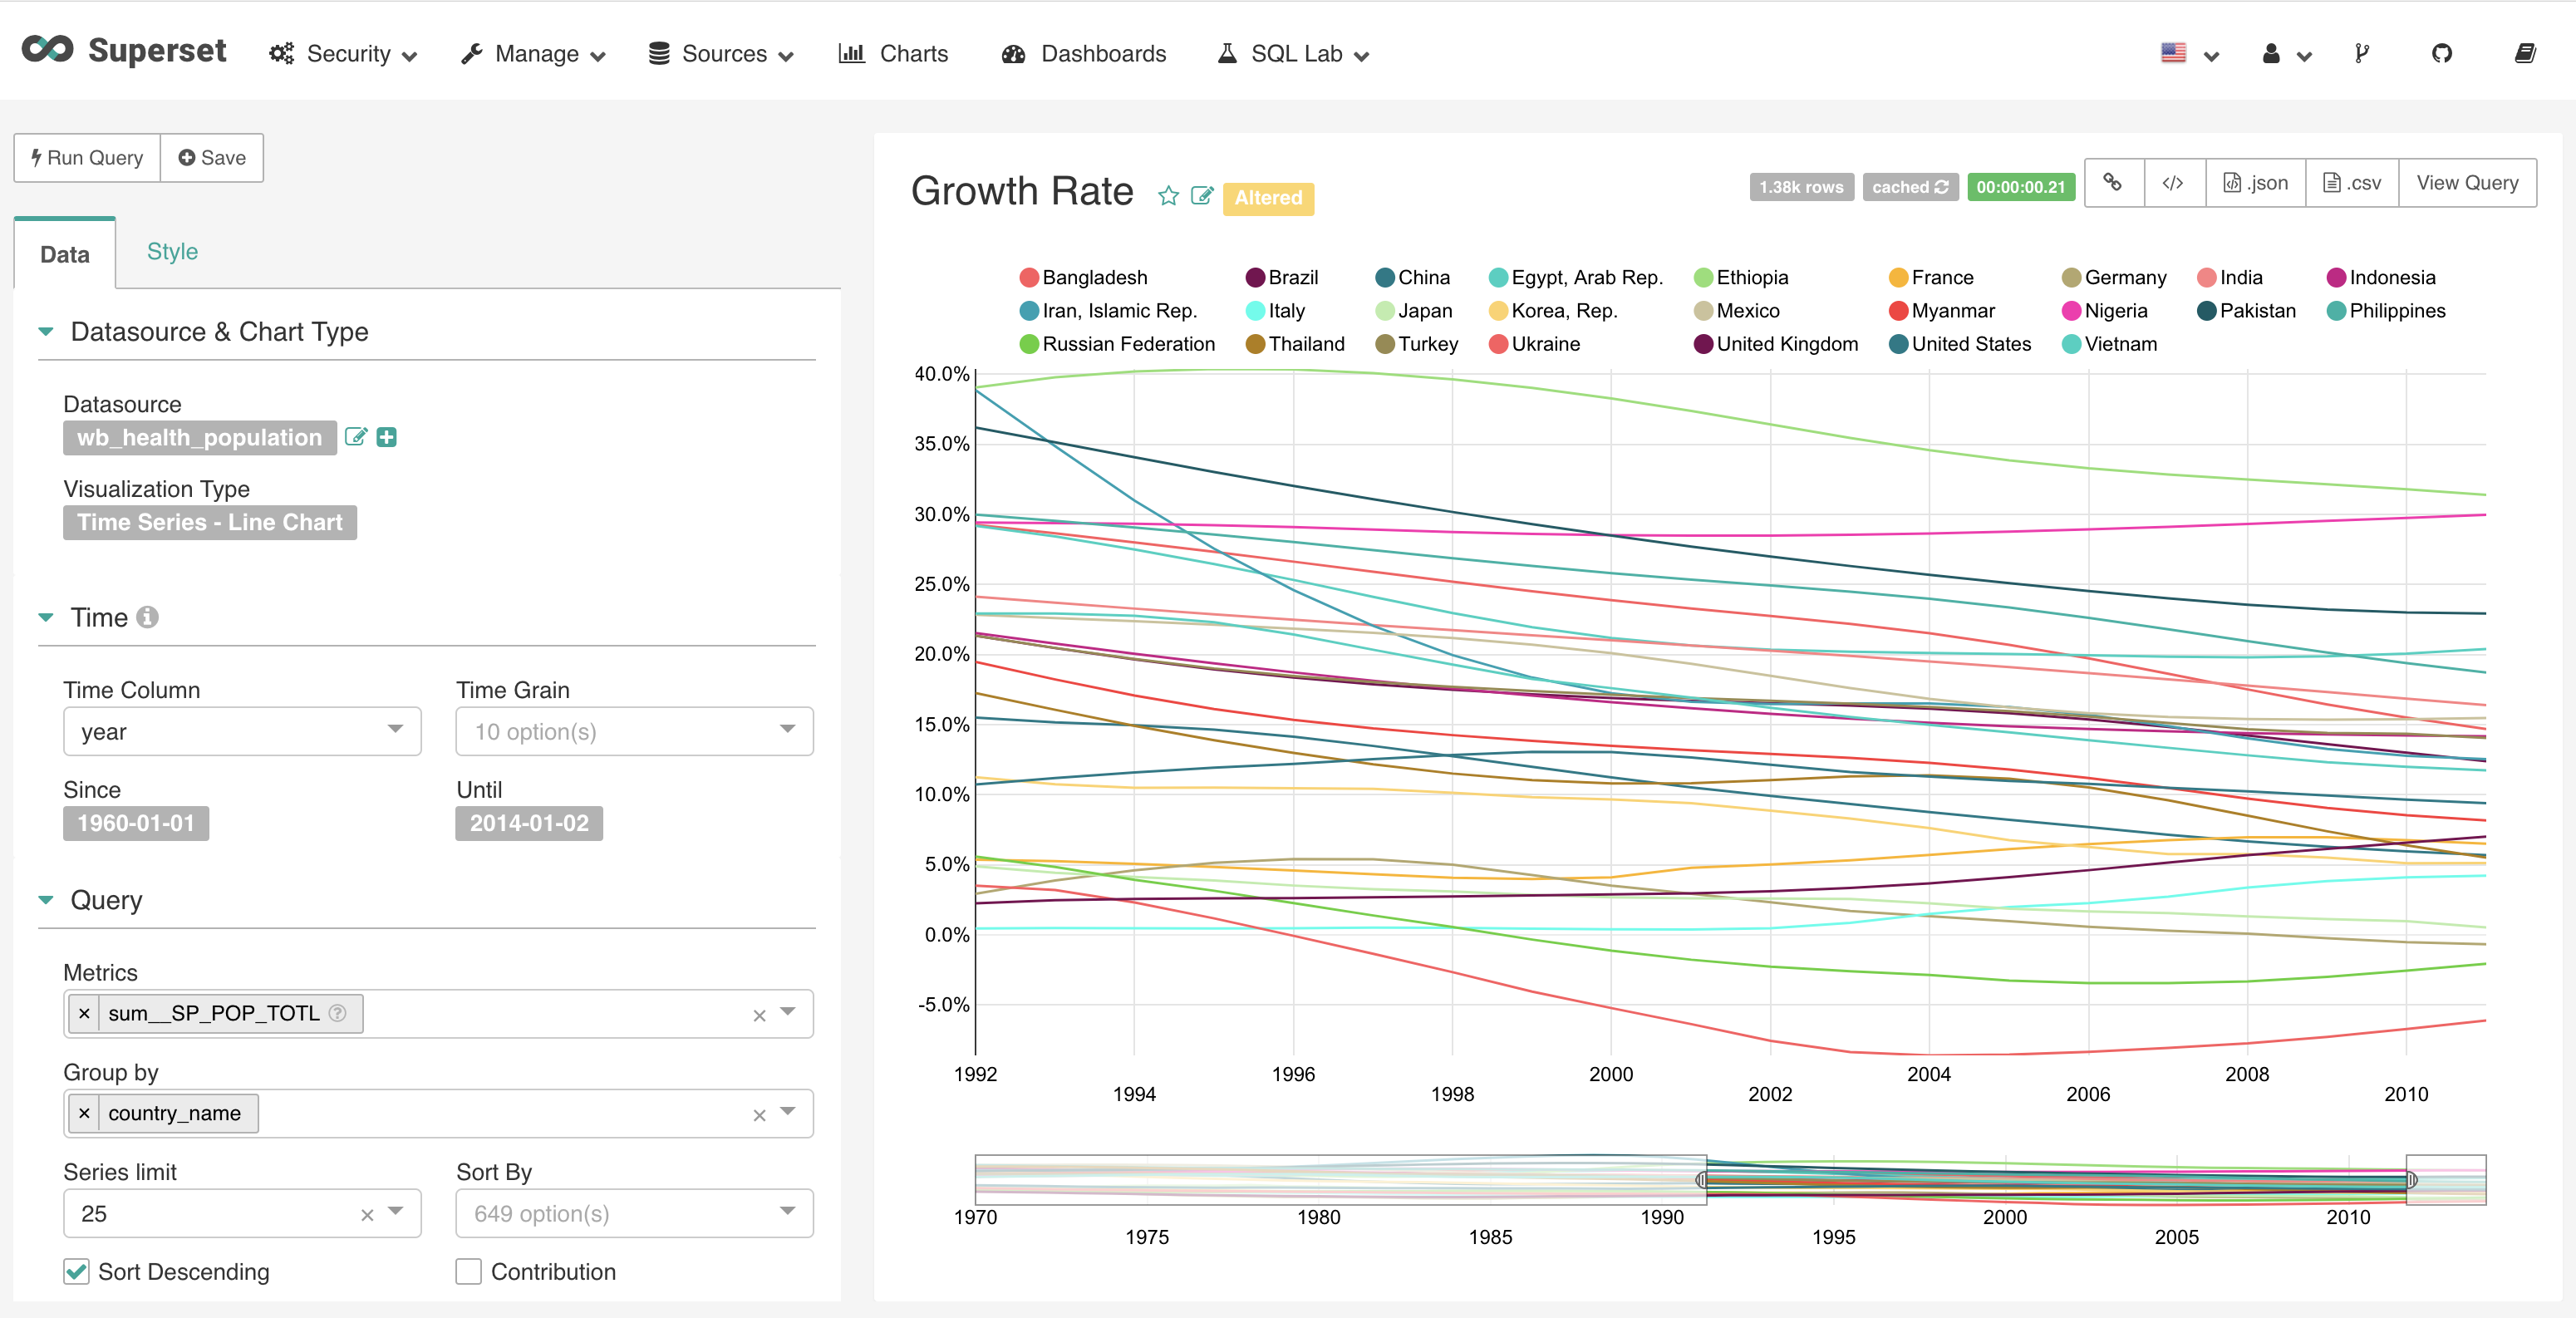Switch to the Style tab
Screen dimensions: 2576x1318
172,252
